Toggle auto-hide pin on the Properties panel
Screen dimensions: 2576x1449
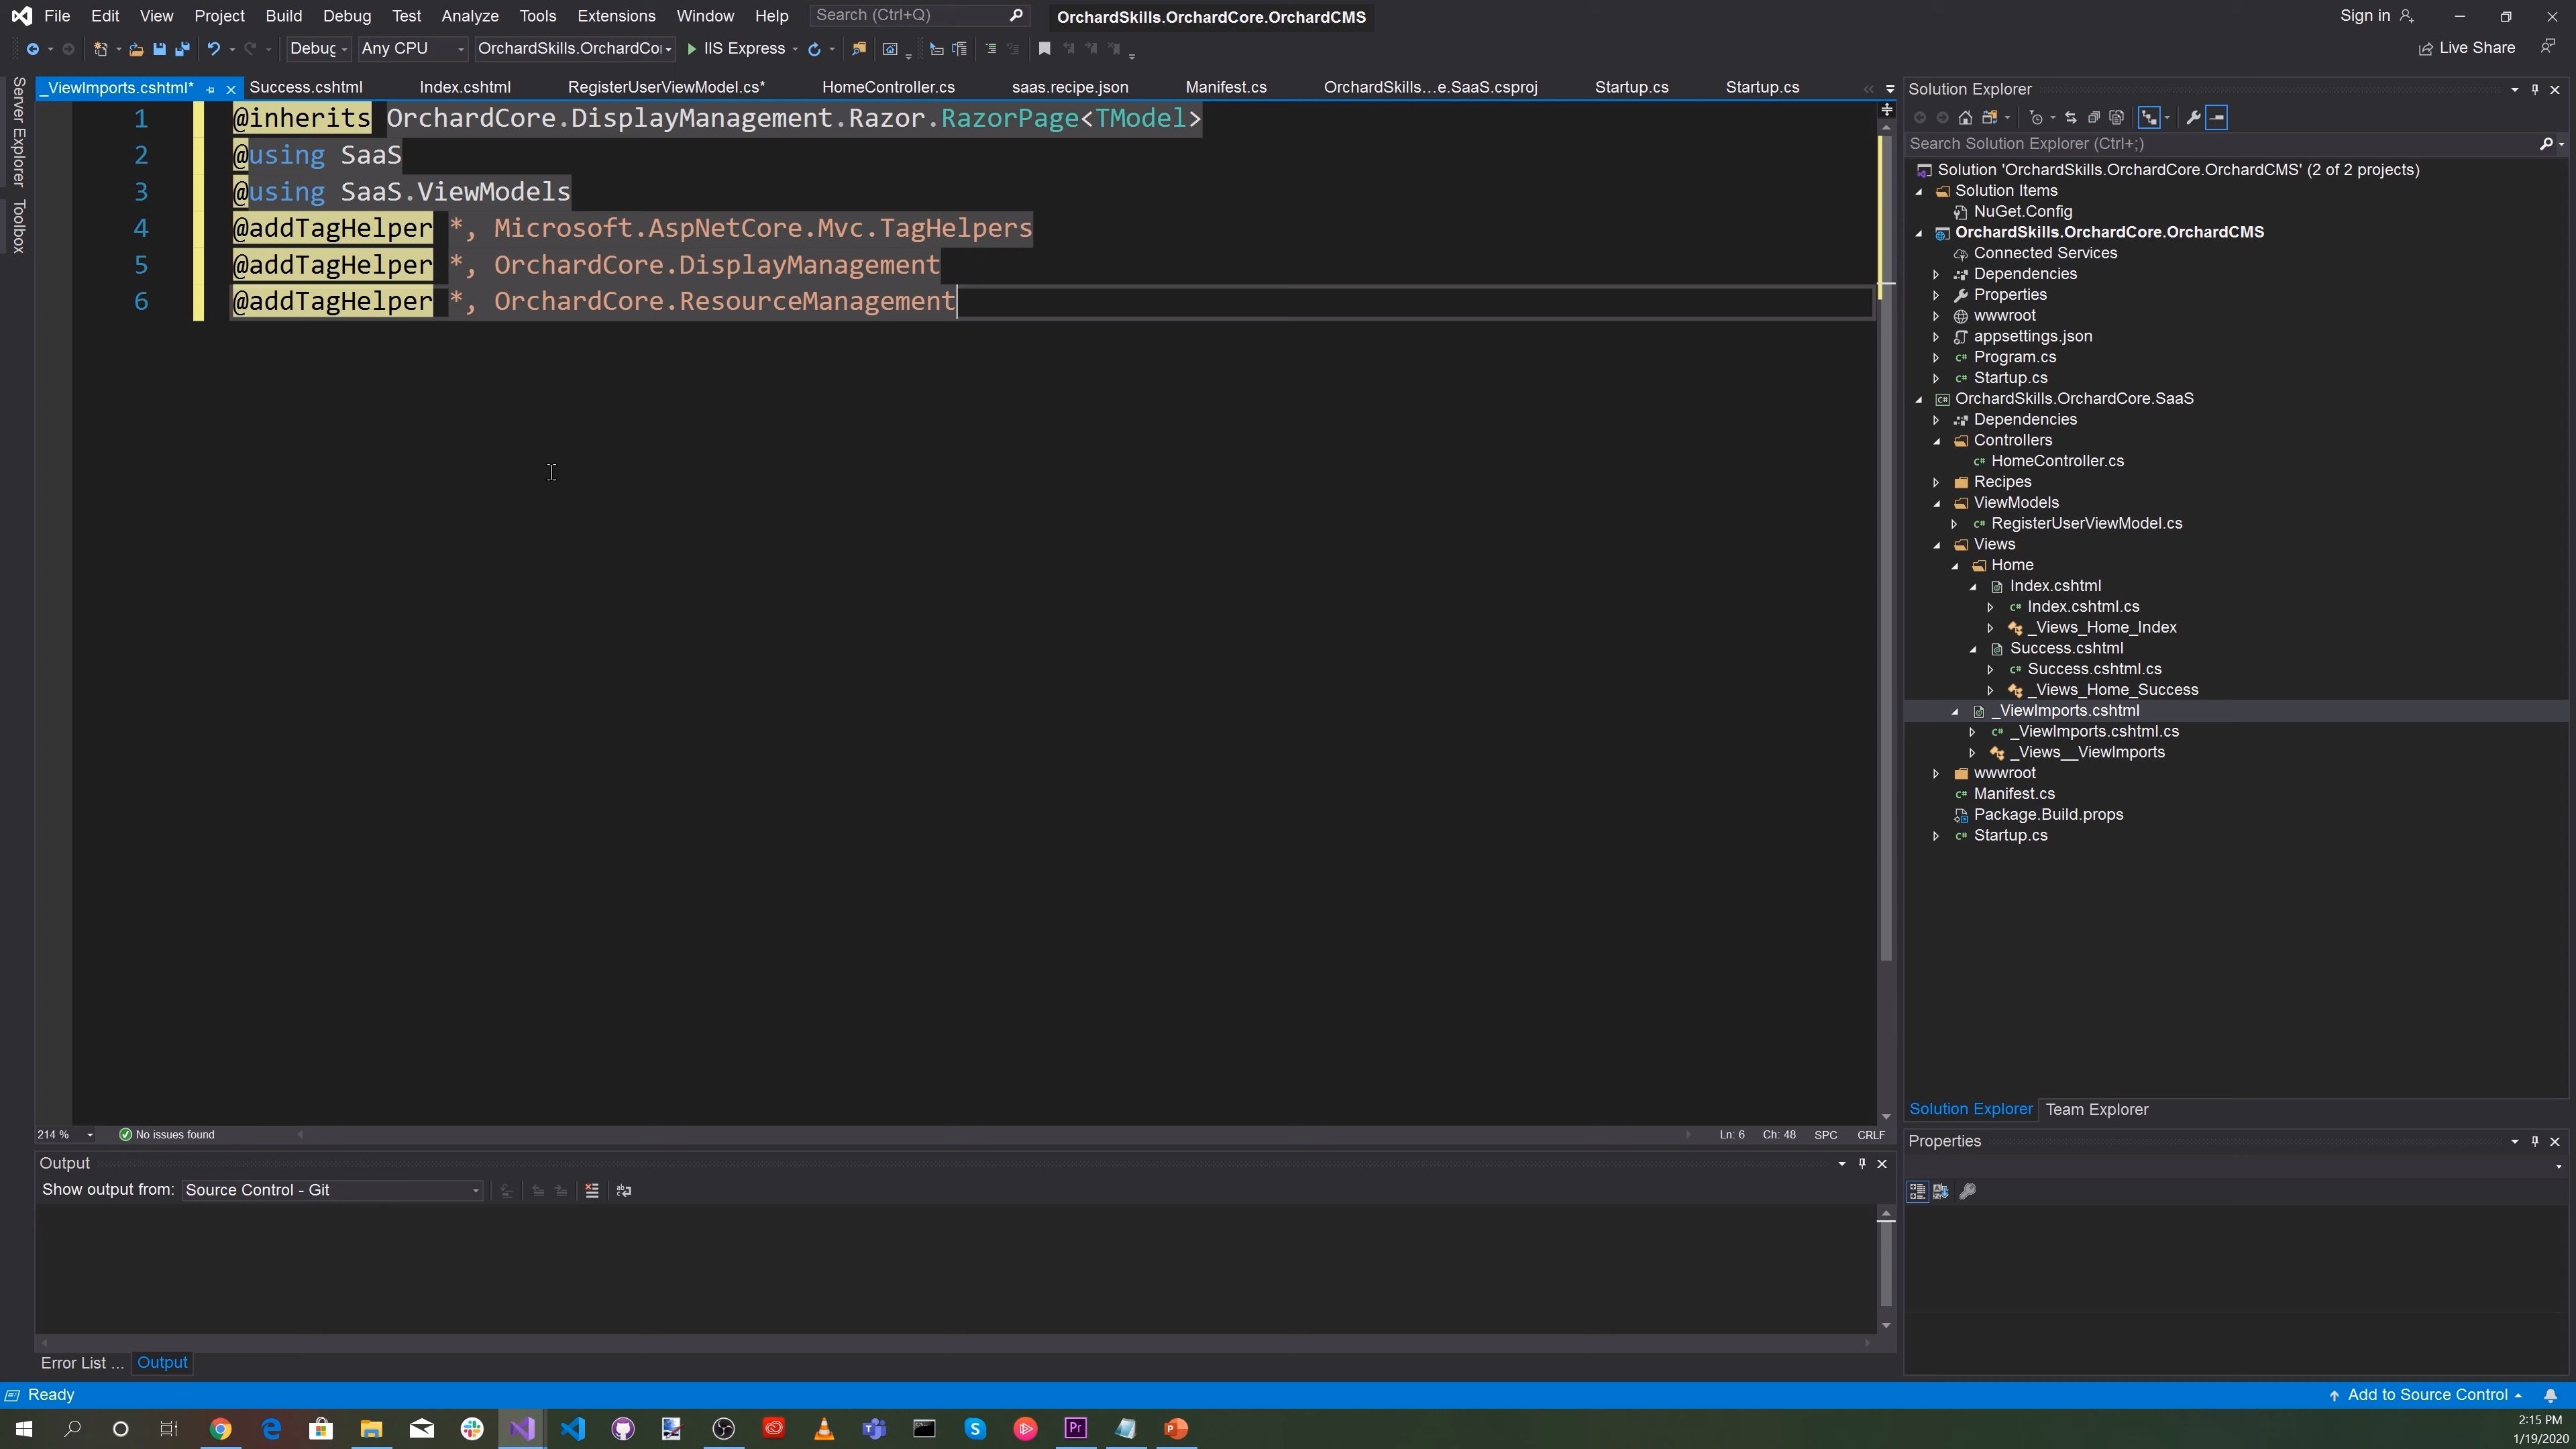coord(2535,1141)
